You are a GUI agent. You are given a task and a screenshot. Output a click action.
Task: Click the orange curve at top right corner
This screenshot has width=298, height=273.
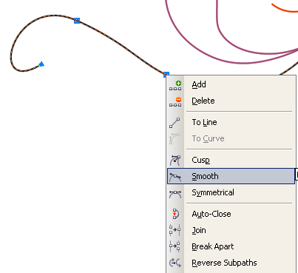click(285, 9)
